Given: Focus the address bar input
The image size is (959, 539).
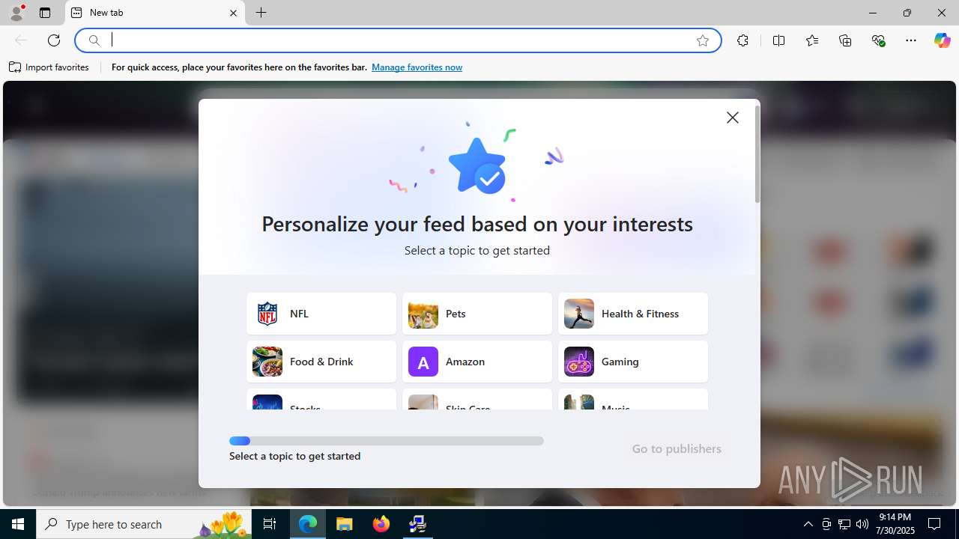Looking at the screenshot, I should pos(397,40).
